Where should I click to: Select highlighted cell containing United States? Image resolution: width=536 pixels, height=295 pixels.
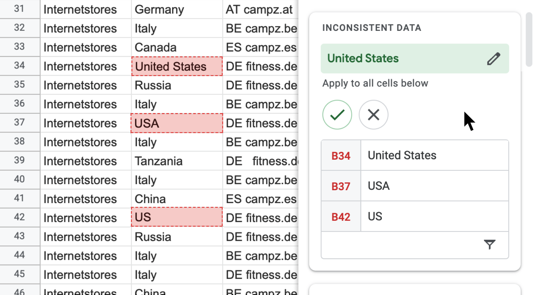tap(177, 66)
